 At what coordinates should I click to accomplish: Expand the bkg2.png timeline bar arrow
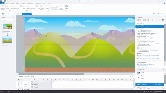coord(51,84)
